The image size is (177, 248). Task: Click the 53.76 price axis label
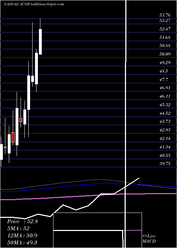(165, 15)
